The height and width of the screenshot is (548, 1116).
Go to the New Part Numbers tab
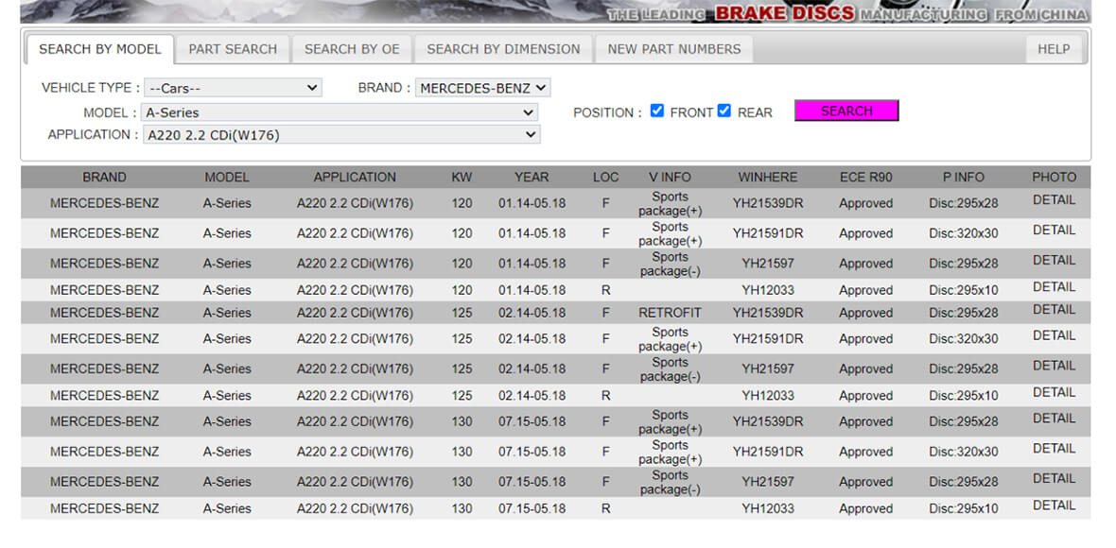(673, 49)
